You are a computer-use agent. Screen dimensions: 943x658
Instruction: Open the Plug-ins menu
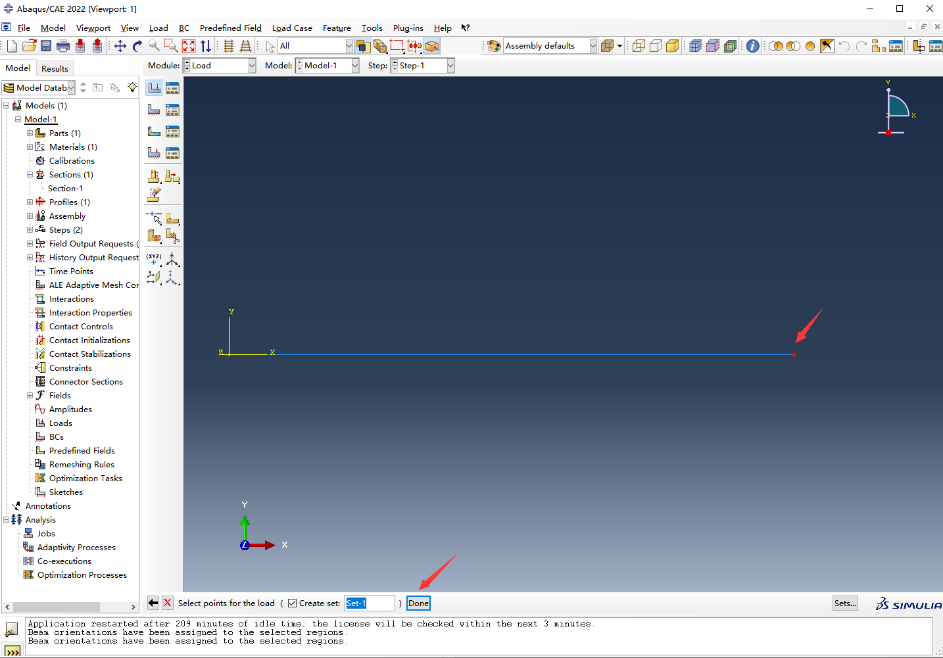point(408,28)
